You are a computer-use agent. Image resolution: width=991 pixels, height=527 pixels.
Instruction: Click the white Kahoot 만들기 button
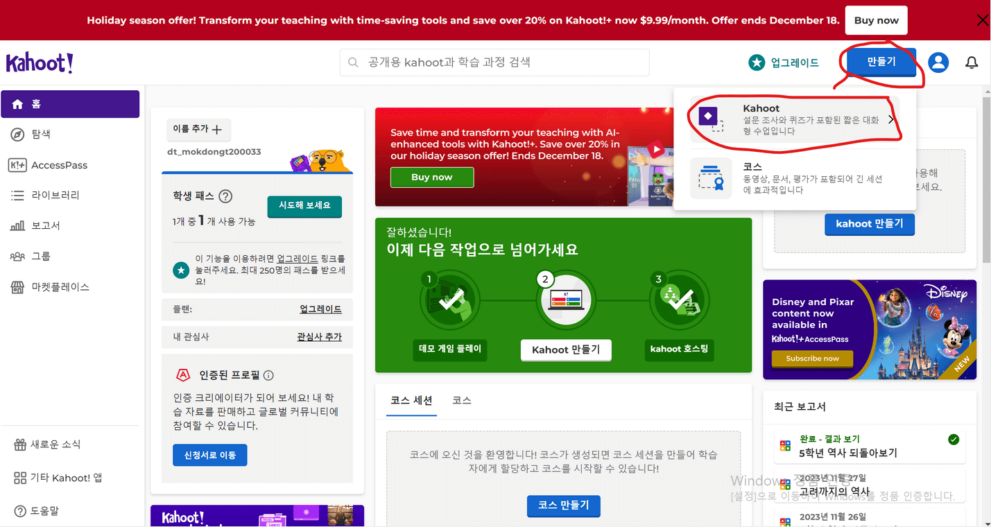(x=566, y=350)
